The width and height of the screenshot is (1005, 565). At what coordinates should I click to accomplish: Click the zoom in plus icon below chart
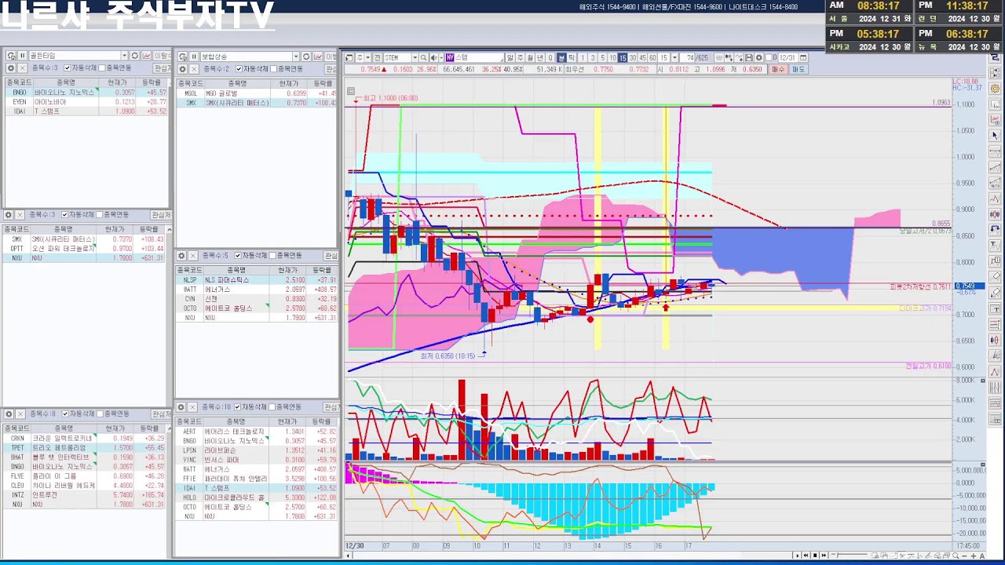pos(974,556)
